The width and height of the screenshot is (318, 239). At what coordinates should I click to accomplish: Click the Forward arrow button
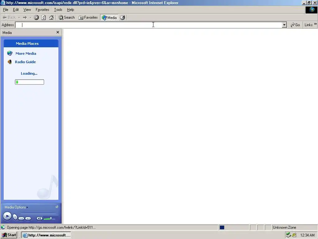point(25,17)
